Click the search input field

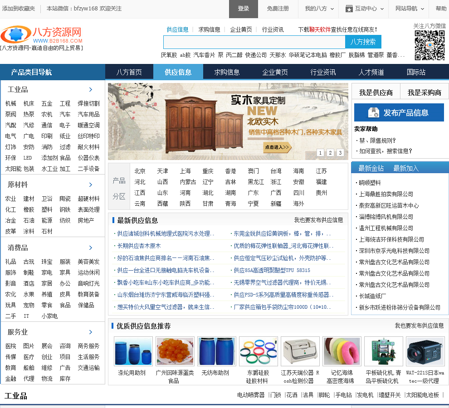[254, 42]
